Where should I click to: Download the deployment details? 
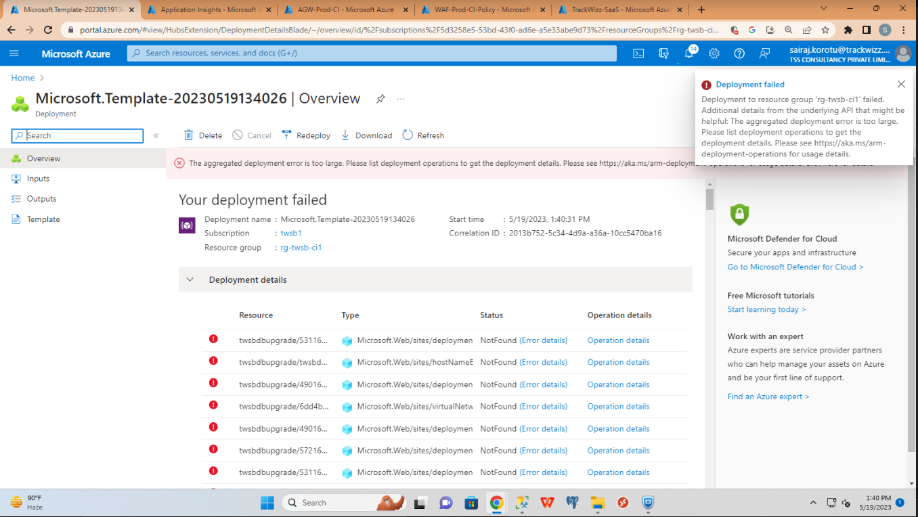366,135
